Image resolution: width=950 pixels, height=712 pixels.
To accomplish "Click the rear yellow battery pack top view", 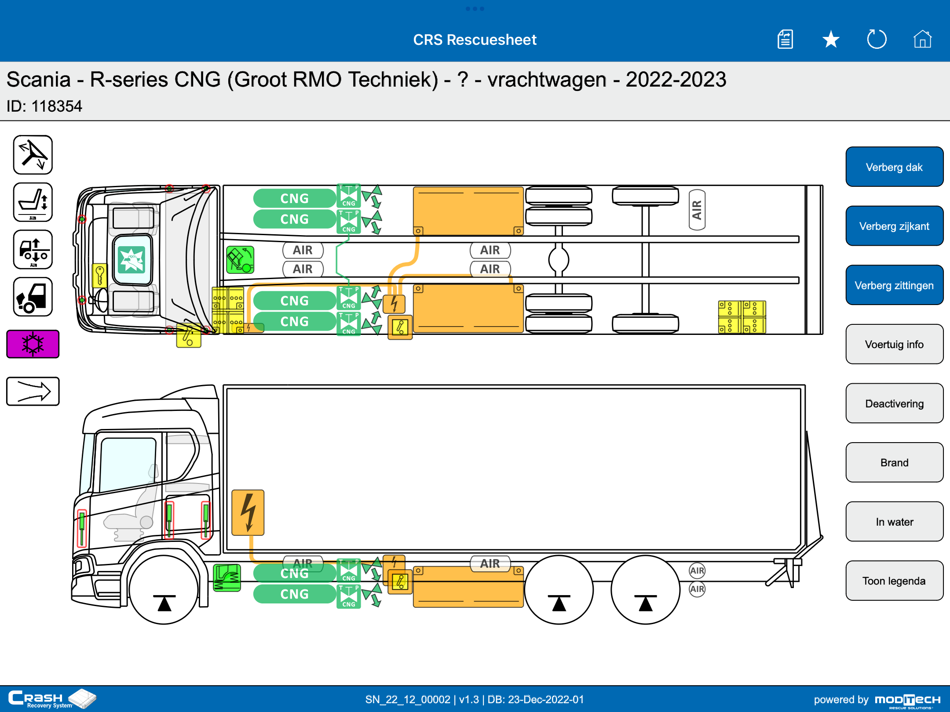I will coord(742,317).
